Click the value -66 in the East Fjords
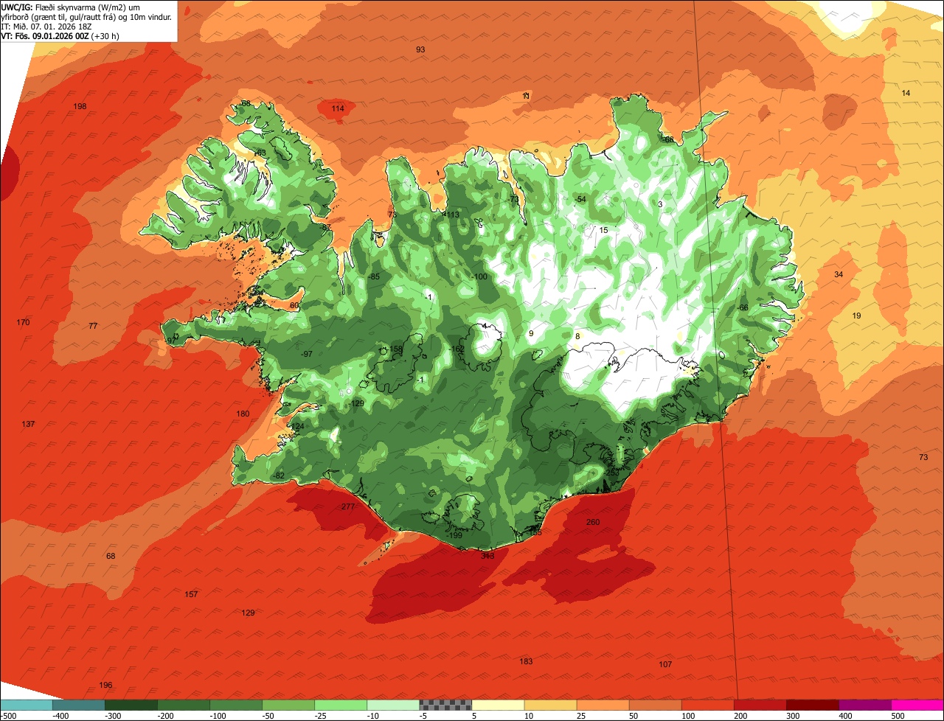This screenshot has width=944, height=721. pyautogui.click(x=743, y=307)
